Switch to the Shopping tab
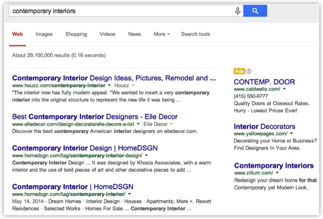323x219 pixels. [x=76, y=34]
